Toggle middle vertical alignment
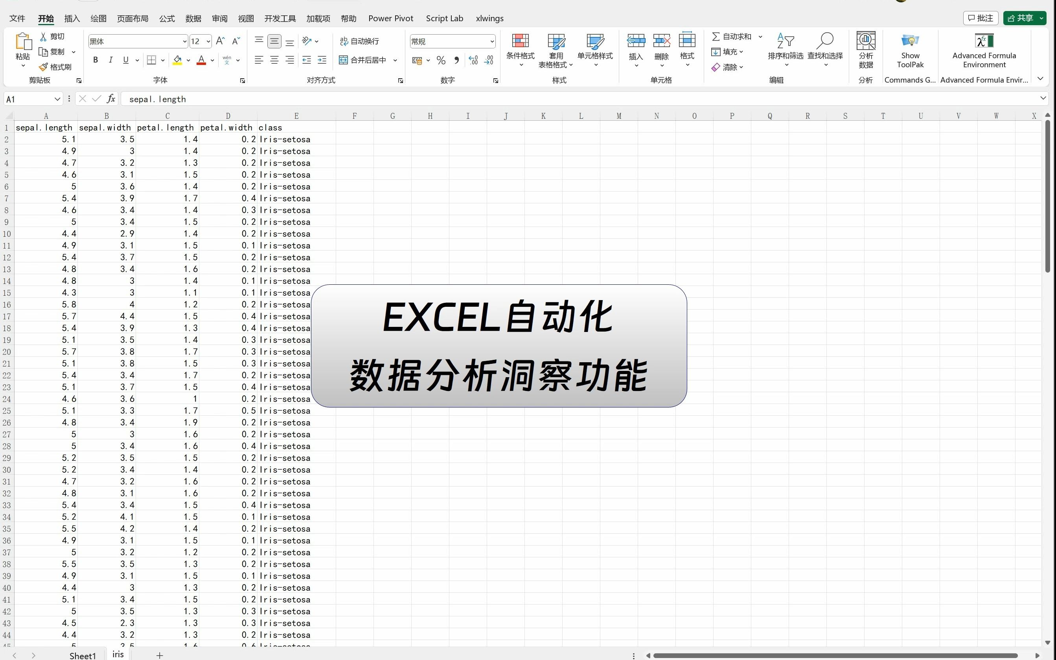 point(274,41)
